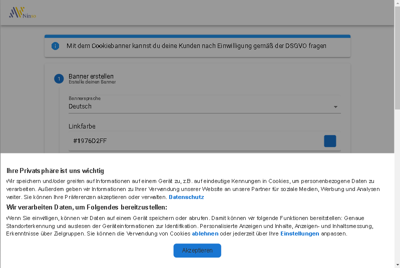Screen dimensions: 400x268
Task: Open the Datenschutz link
Action: tap(186, 197)
